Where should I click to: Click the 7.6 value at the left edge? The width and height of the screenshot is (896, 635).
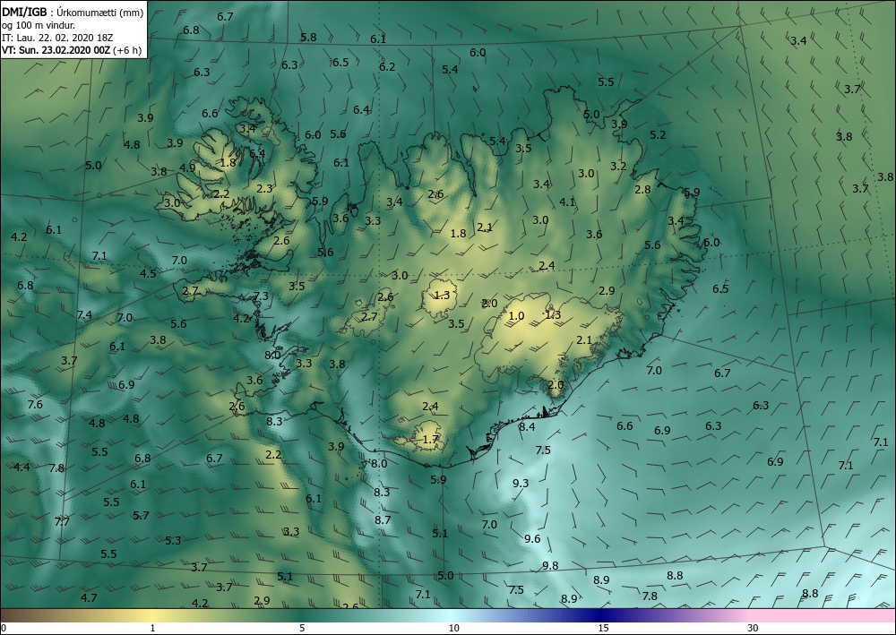pos(35,404)
